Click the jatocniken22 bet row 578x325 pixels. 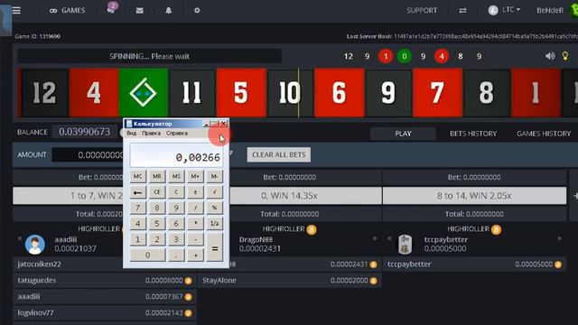point(69,265)
